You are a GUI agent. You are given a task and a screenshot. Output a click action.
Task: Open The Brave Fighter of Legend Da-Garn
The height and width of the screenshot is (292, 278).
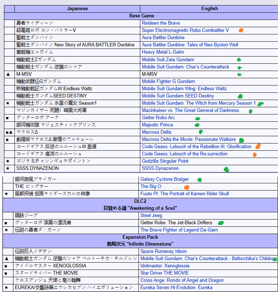pos(179,230)
